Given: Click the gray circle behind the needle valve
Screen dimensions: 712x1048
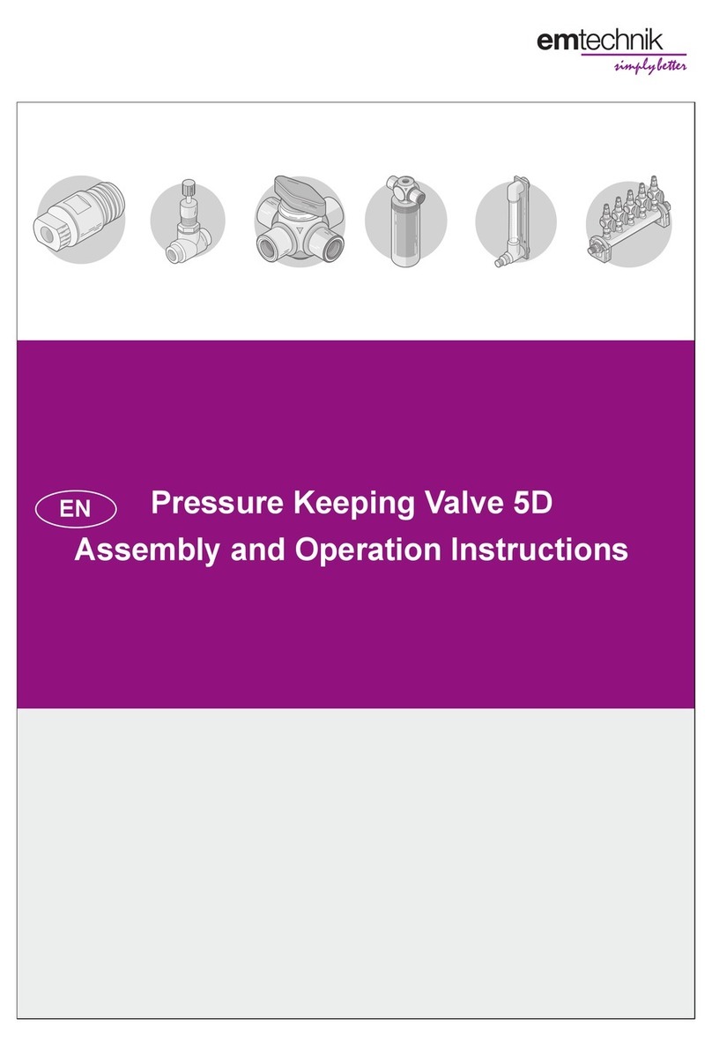Looking at the screenshot, I should coord(188,220).
